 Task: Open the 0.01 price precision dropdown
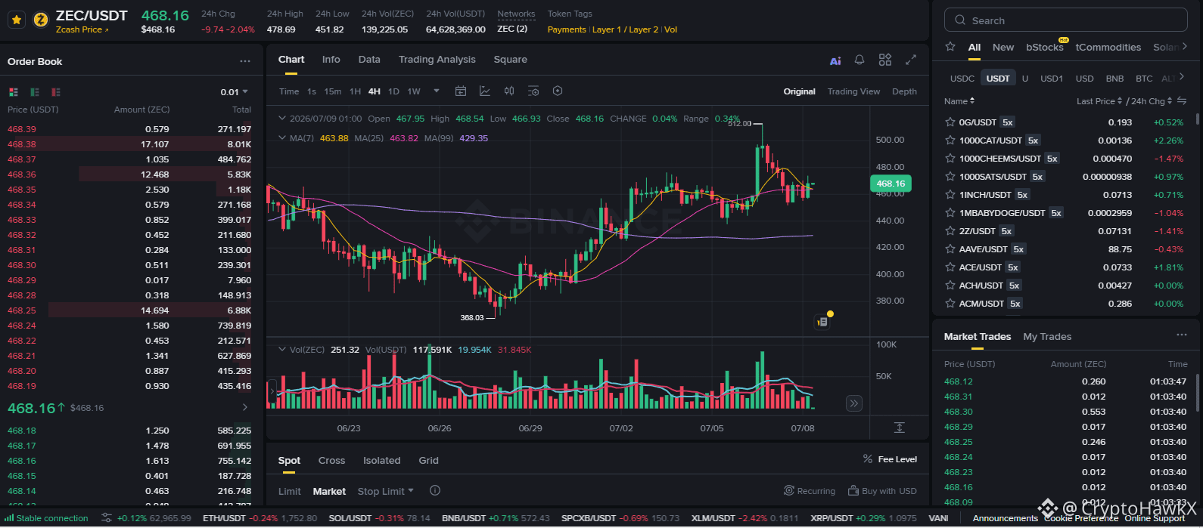click(235, 92)
